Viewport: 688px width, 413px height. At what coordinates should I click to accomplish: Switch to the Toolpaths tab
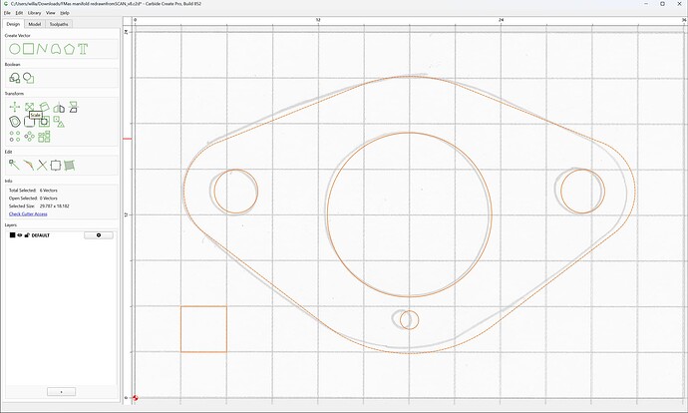[x=59, y=24]
